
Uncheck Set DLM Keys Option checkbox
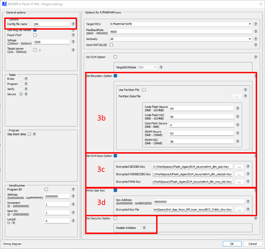click(115, 156)
